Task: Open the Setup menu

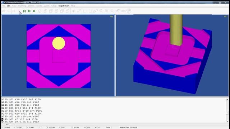Action: [54, 6]
